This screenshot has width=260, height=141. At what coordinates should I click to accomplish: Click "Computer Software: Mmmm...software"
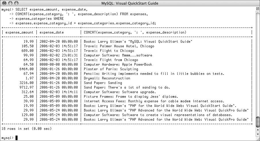pyautogui.click(x=118, y=55)
